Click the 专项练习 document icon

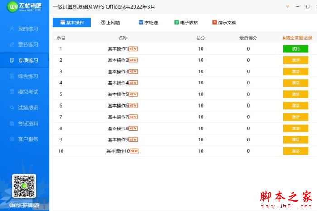click(12, 60)
